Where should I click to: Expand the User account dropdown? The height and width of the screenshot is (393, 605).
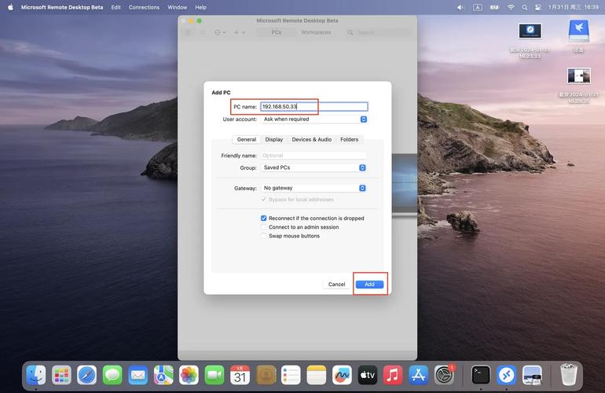(314, 119)
